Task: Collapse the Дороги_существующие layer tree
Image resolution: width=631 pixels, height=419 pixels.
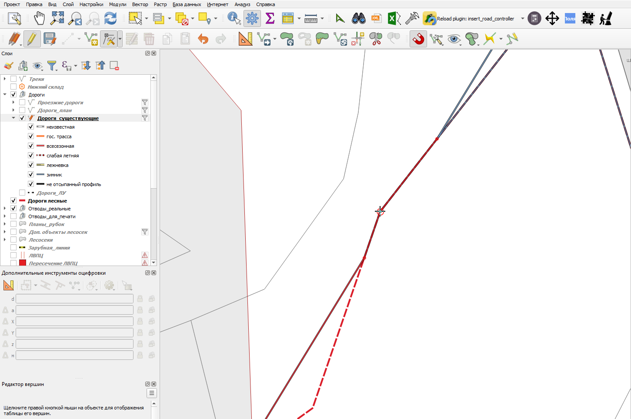Action: 13,118
